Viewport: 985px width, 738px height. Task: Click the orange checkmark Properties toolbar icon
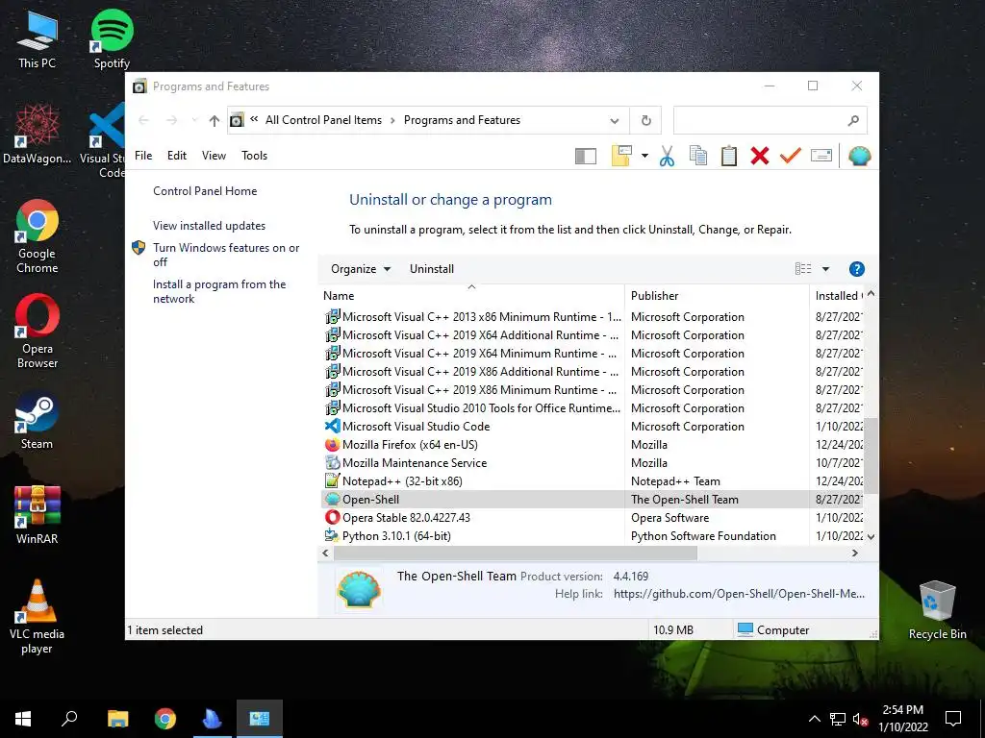coord(791,156)
